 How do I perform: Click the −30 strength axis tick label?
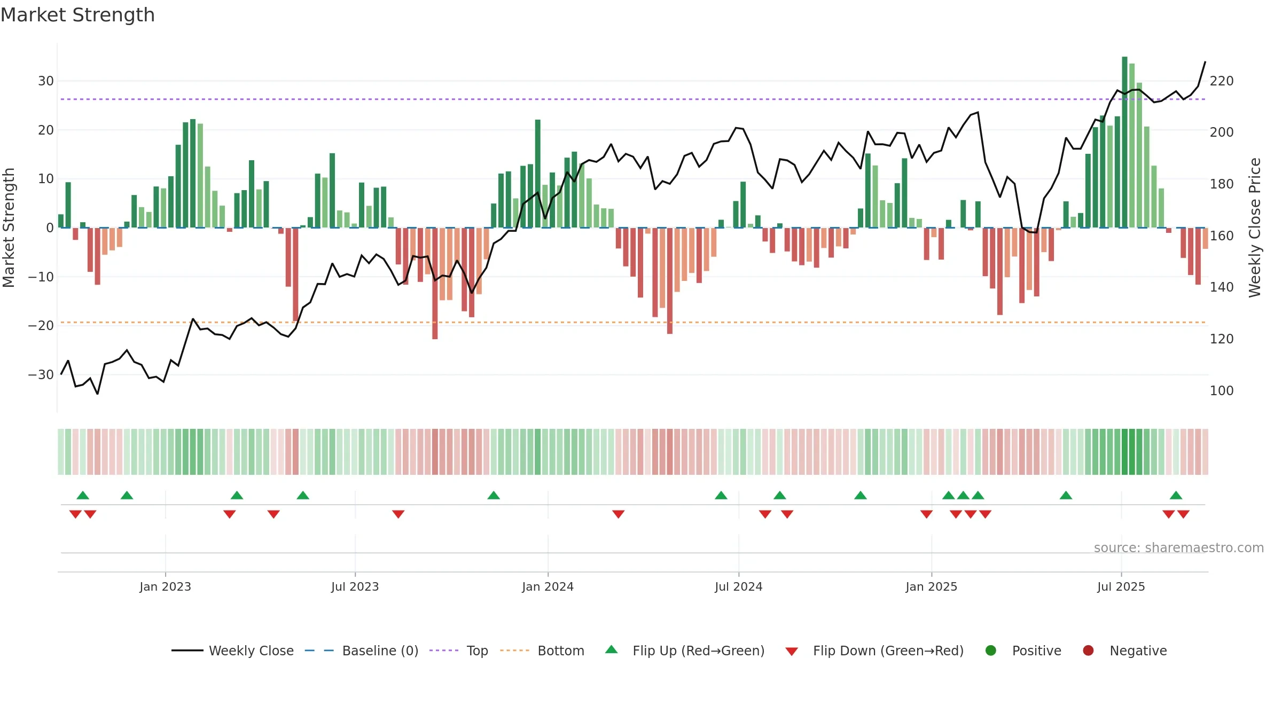pos(41,375)
